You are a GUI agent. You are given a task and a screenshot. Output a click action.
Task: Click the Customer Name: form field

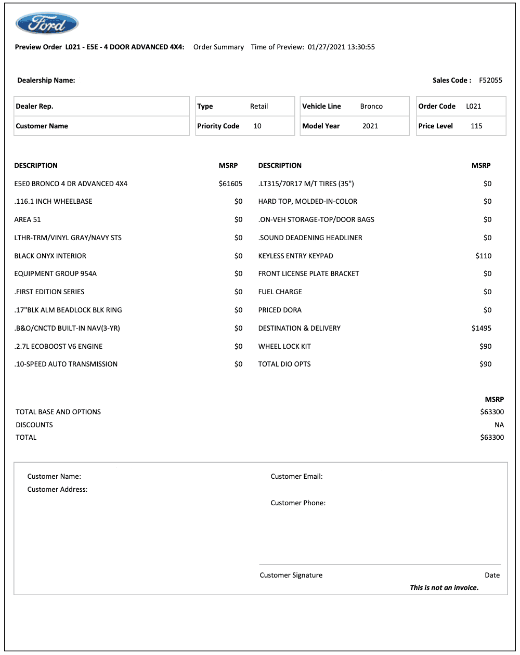(54, 476)
